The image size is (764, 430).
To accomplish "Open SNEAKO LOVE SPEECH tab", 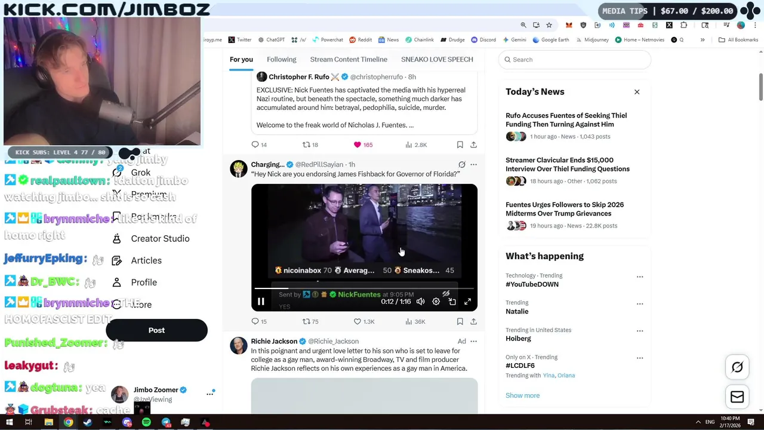I will coord(437,59).
